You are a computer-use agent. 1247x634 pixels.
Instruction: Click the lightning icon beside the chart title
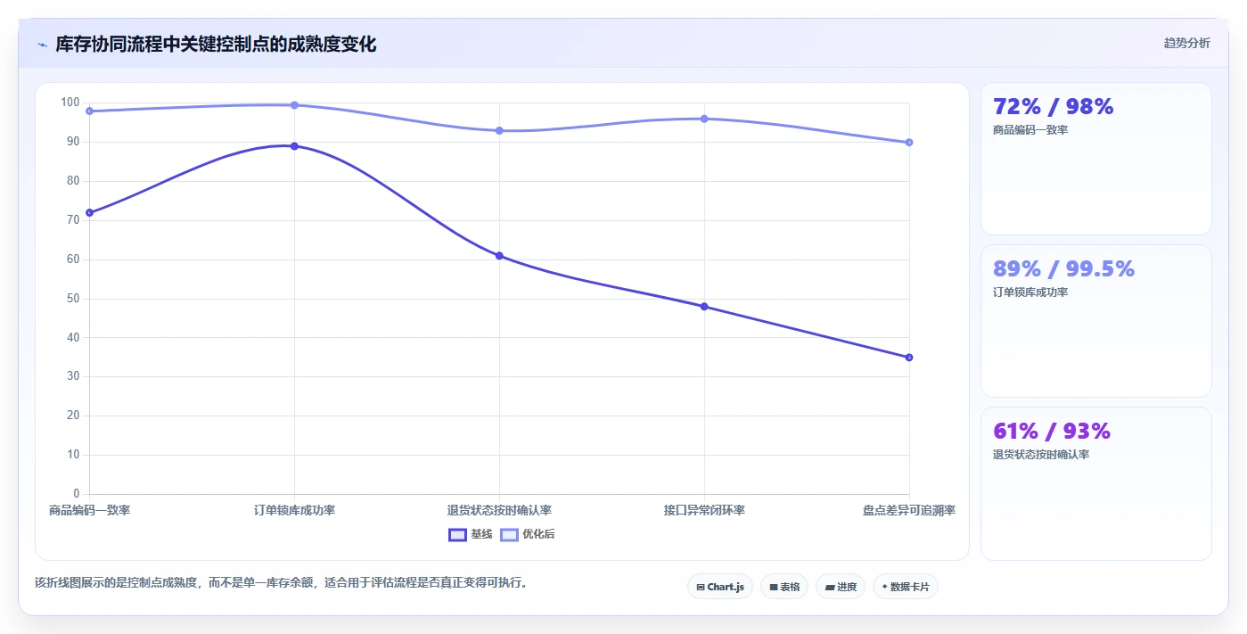tap(42, 45)
